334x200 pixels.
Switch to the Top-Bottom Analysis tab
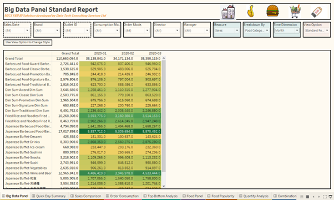(161, 196)
